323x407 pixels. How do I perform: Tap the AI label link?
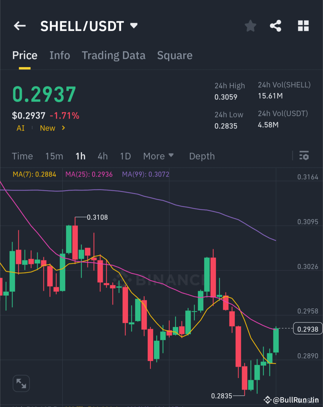[21, 128]
